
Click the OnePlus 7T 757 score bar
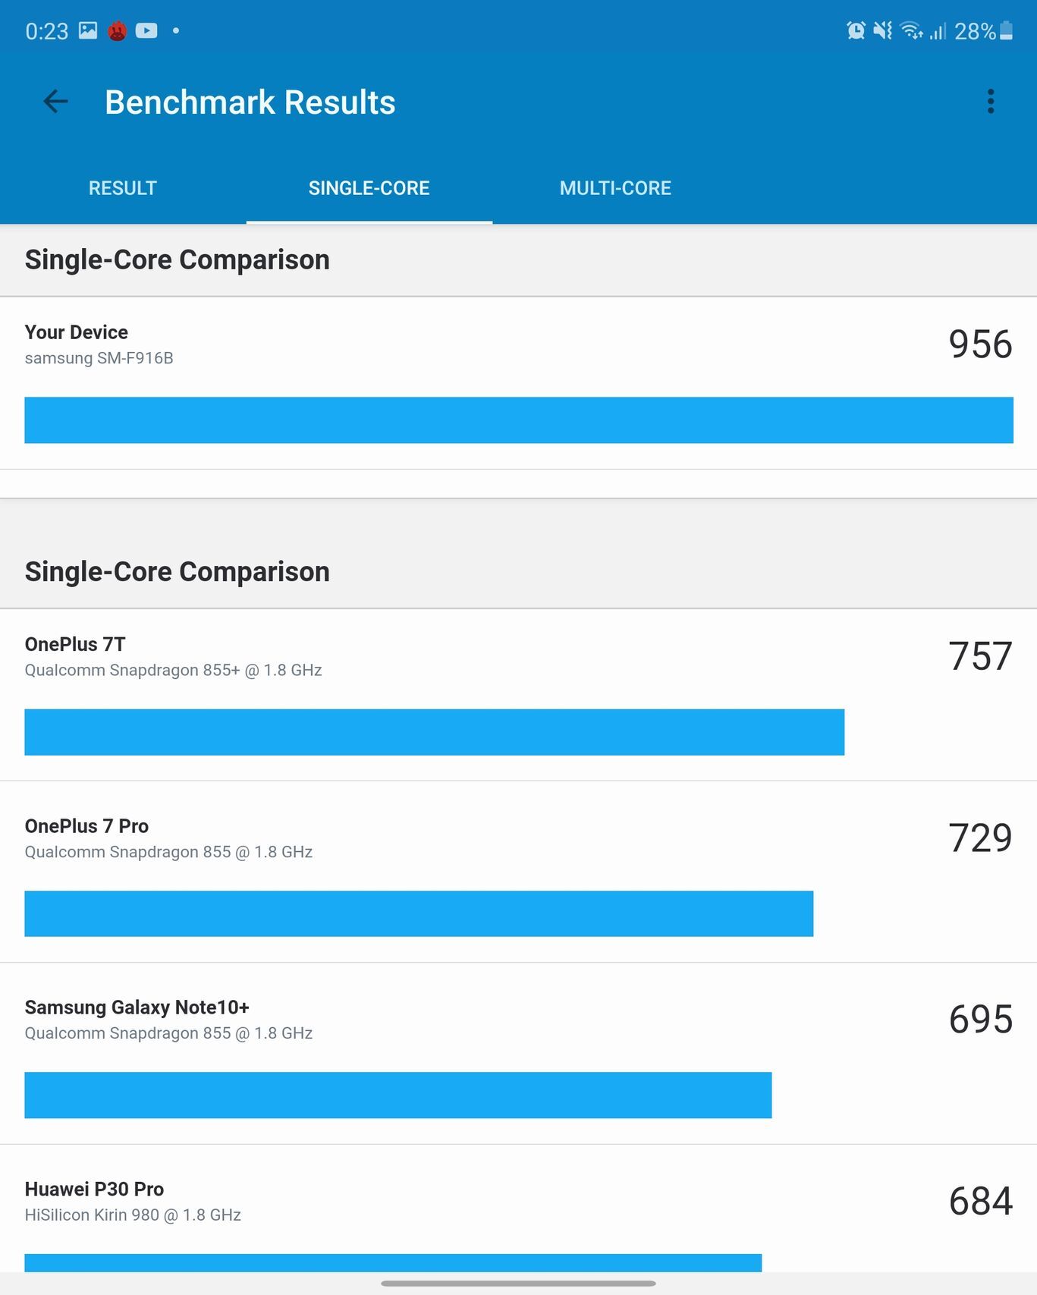(434, 732)
